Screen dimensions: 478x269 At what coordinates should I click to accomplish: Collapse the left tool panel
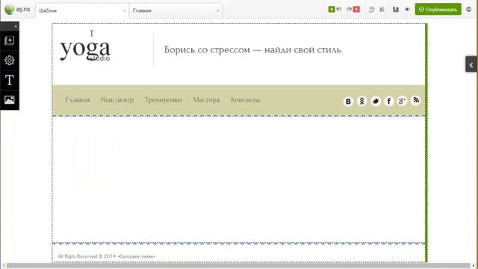coord(16,26)
